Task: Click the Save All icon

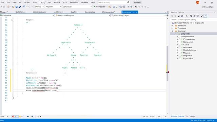Action: [20, 7]
